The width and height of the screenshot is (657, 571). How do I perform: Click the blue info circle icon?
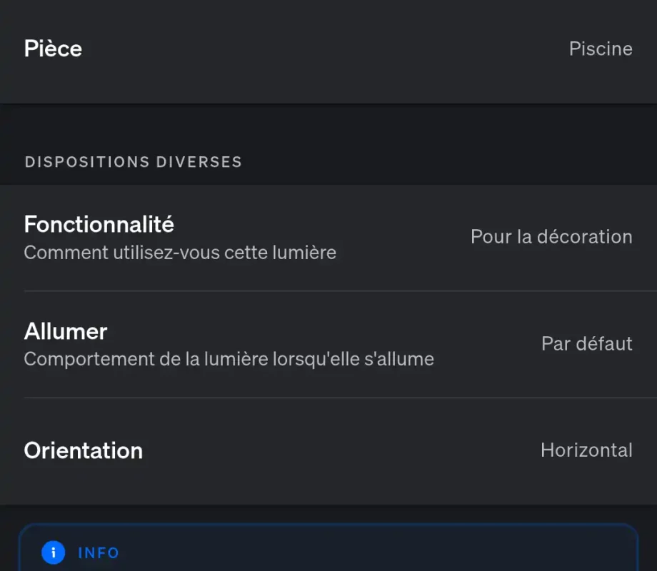pos(53,552)
